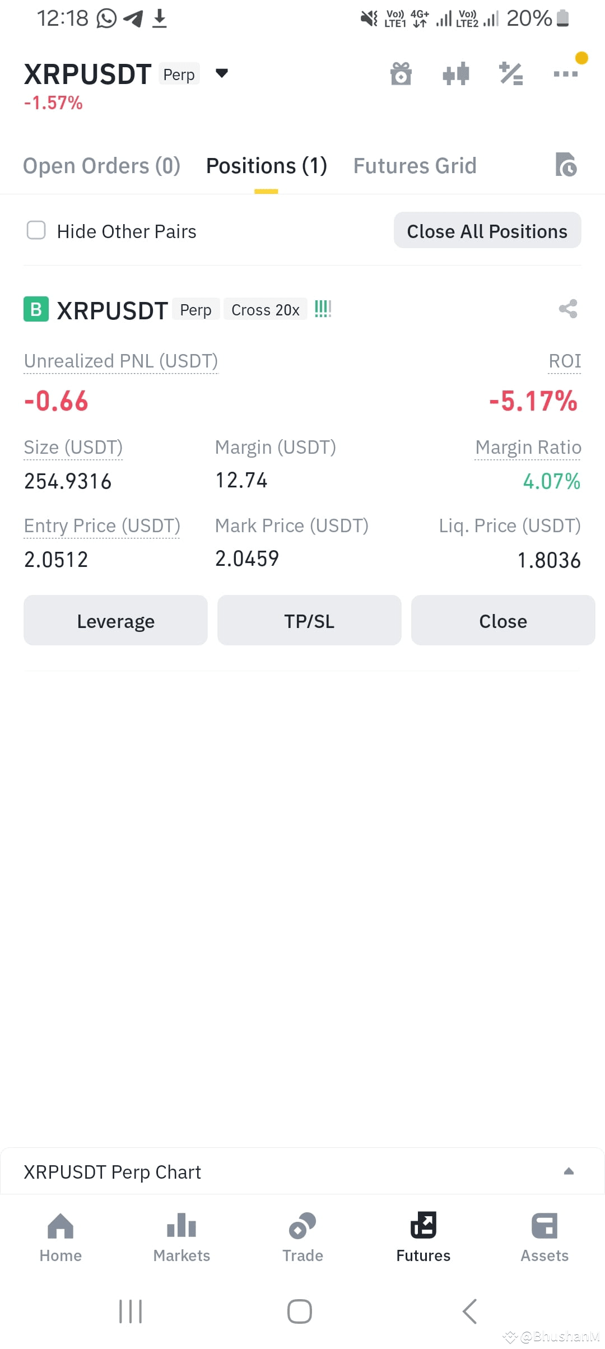Open the percent calculator icon
The width and height of the screenshot is (605, 1349).
coord(511,73)
